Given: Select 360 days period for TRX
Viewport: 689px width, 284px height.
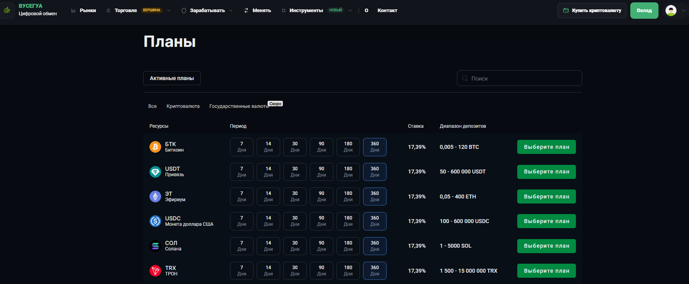Looking at the screenshot, I should coord(375,271).
